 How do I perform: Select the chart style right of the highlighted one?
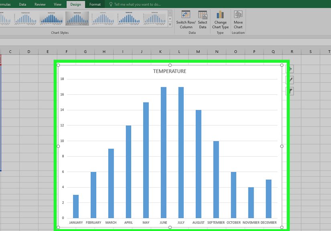tap(103, 18)
